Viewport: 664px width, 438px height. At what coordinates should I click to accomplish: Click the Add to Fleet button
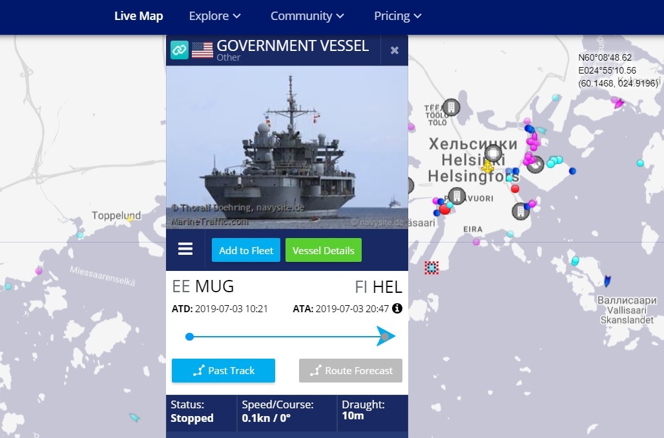(x=246, y=250)
